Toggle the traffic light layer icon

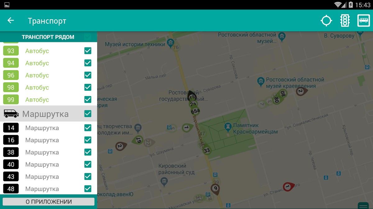point(345,21)
